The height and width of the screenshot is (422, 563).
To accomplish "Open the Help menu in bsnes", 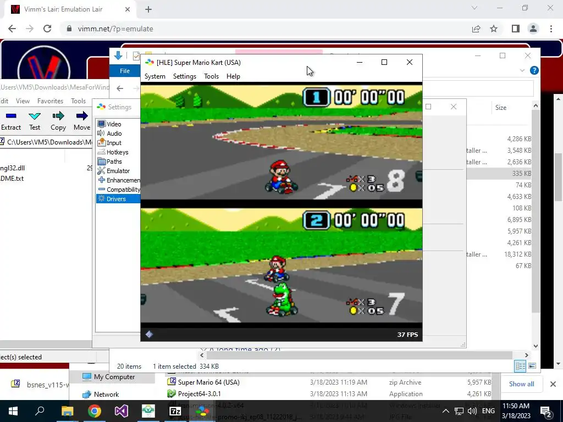I will (x=233, y=76).
